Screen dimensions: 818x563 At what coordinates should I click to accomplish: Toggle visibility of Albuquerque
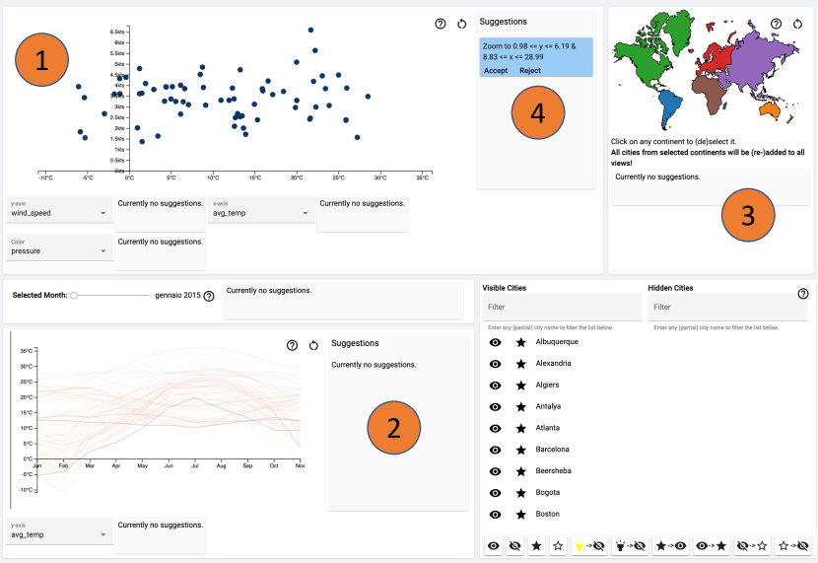[x=495, y=342]
